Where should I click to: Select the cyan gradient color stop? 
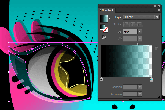(x=151, y=79)
